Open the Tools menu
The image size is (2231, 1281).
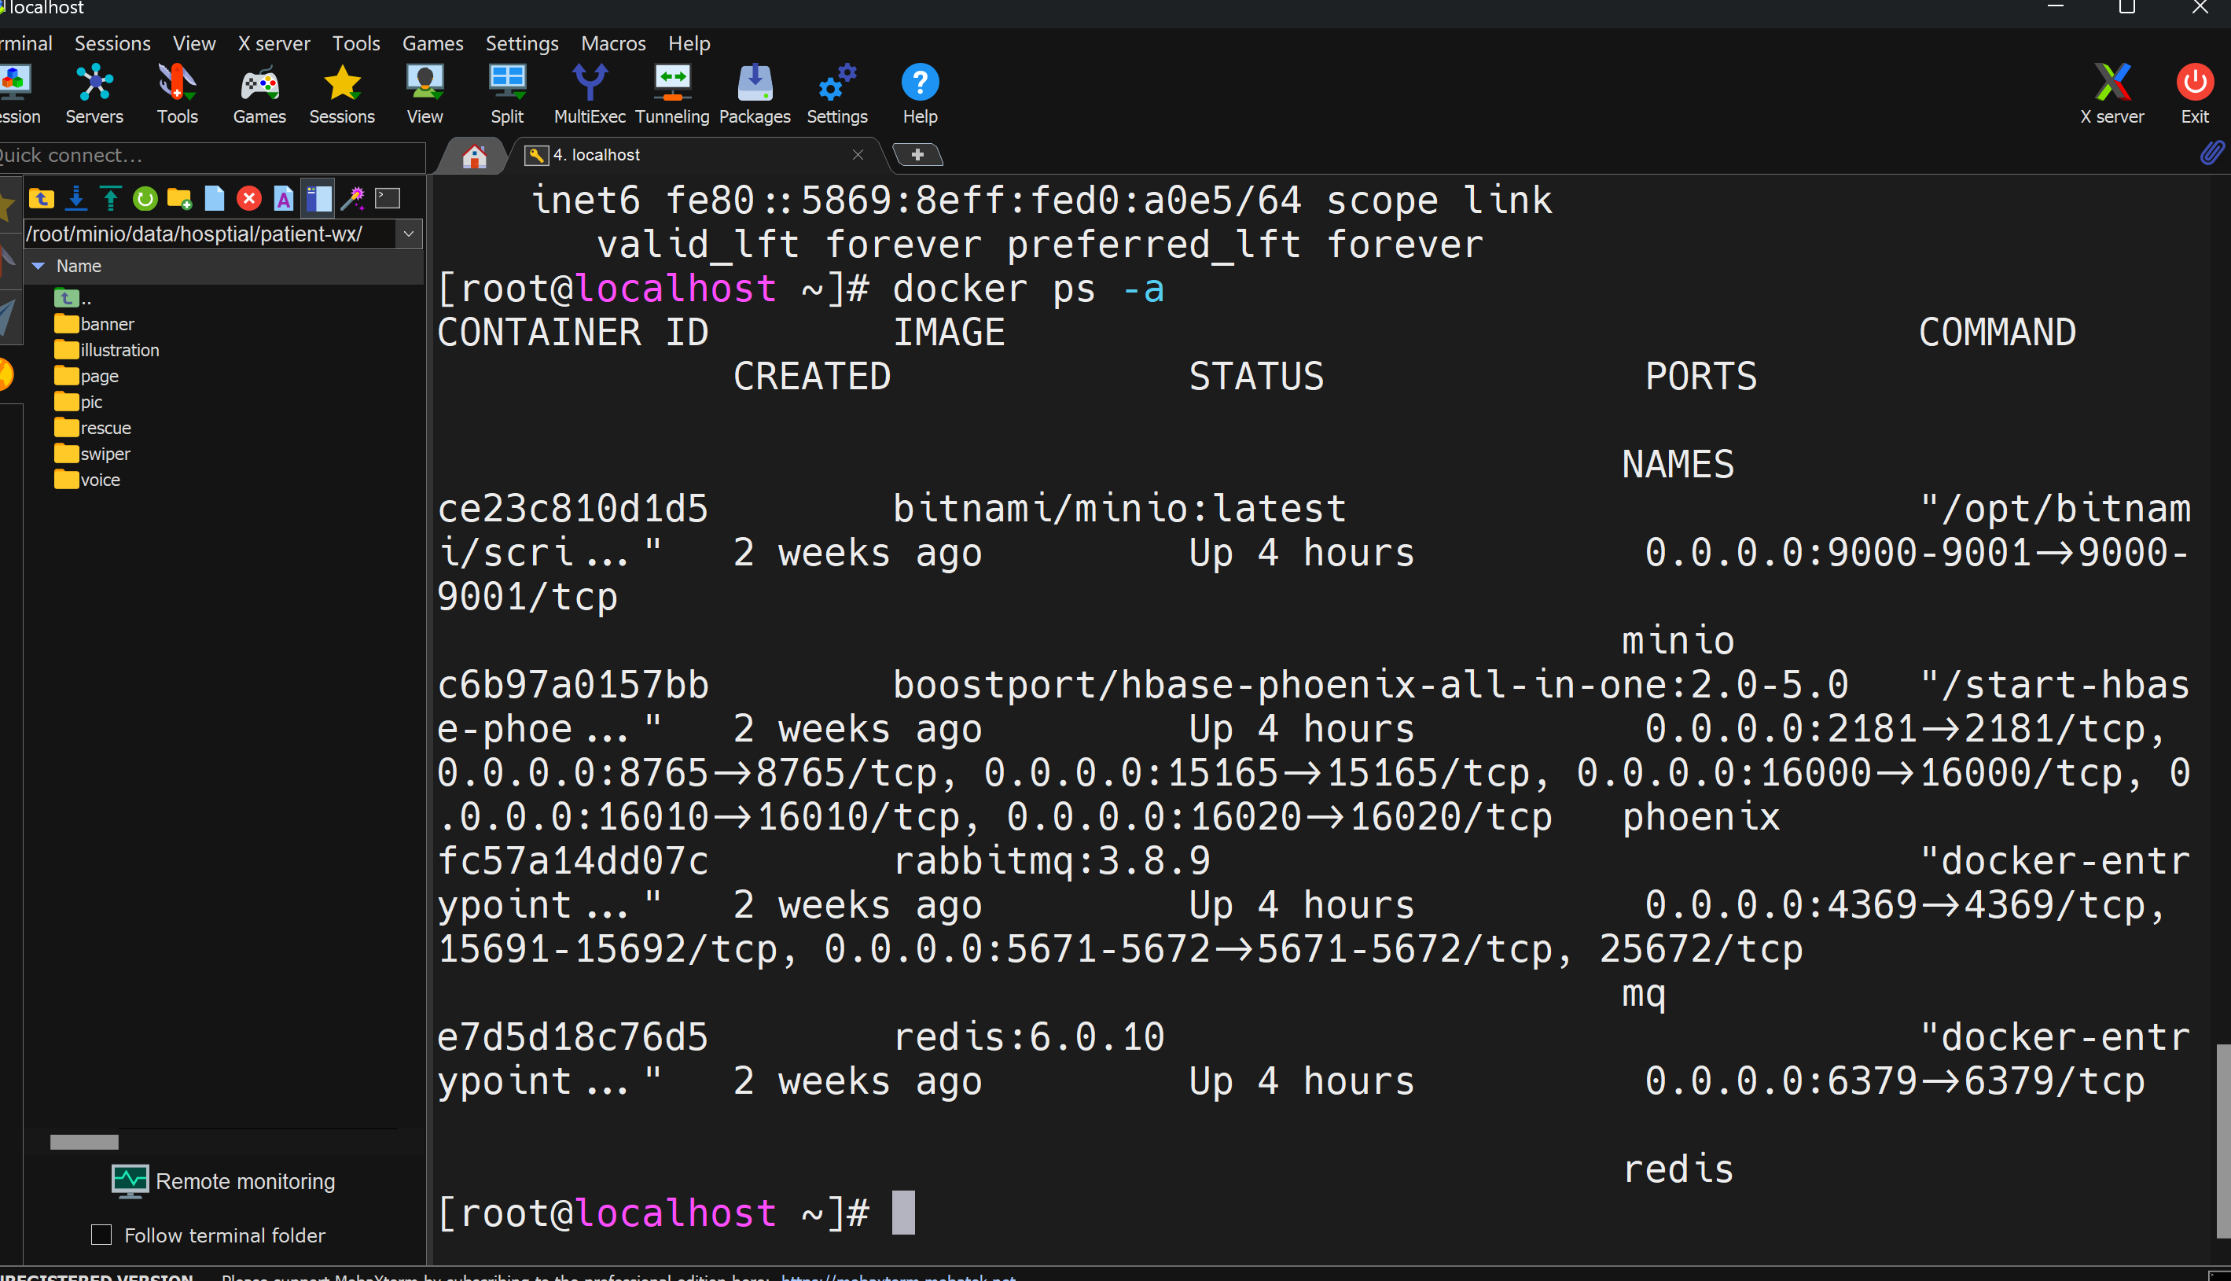(x=356, y=43)
